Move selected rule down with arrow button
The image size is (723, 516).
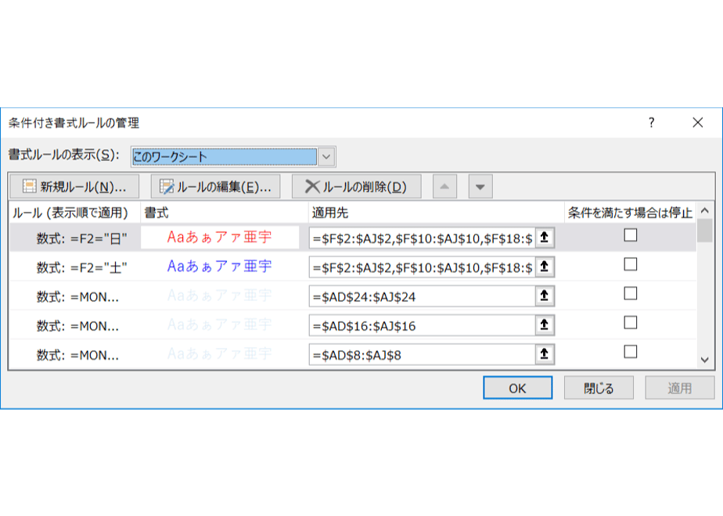coord(480,187)
